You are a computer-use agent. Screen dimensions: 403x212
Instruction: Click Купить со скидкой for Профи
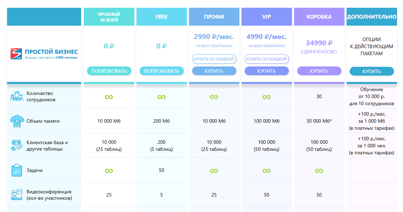click(x=214, y=59)
